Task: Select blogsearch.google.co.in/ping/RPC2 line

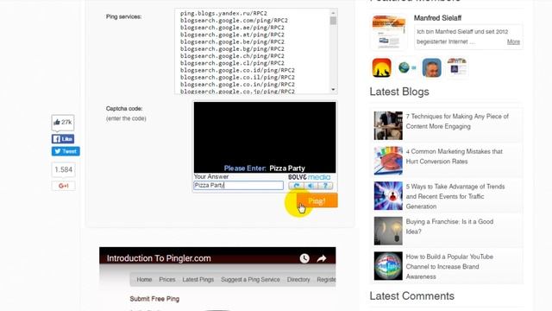Action: pos(237,85)
